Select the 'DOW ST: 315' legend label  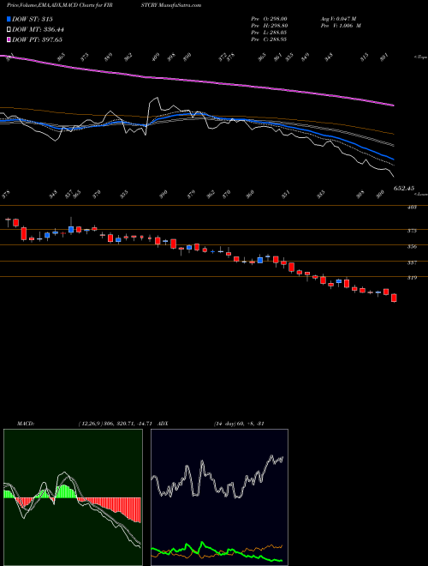pyautogui.click(x=33, y=20)
